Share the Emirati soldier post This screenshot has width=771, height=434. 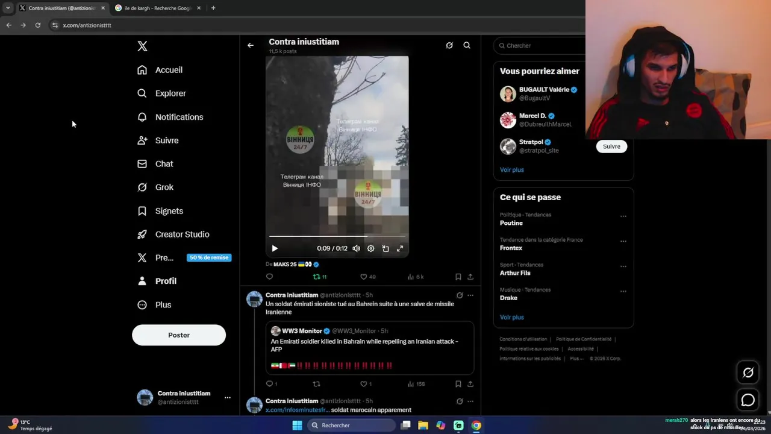pyautogui.click(x=470, y=384)
